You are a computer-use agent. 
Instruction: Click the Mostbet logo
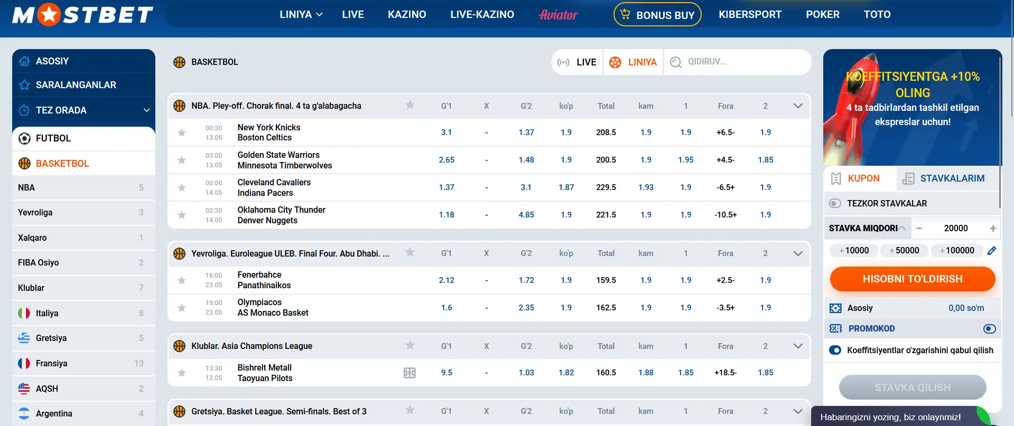83,15
